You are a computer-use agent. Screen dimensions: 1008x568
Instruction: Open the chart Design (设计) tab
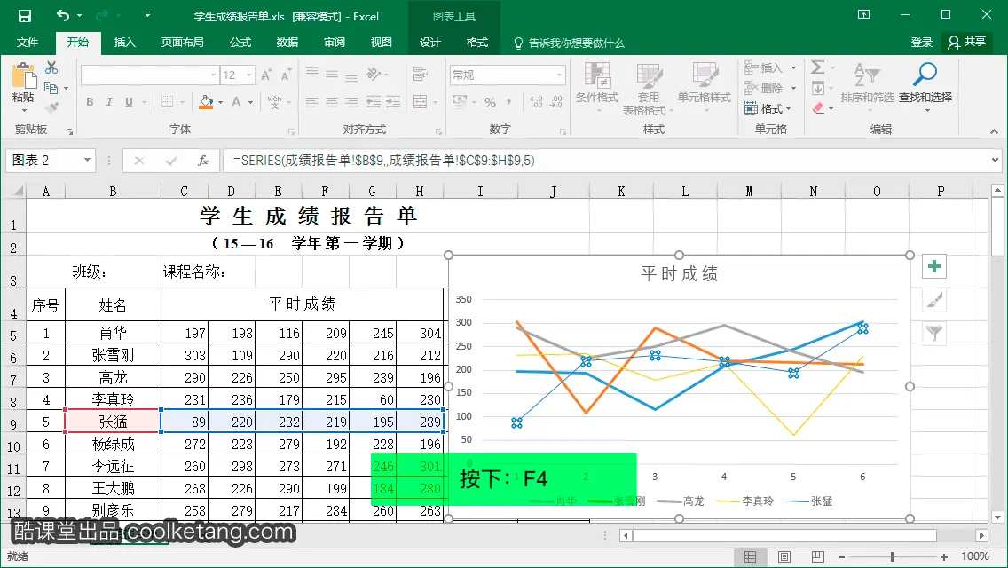(430, 43)
